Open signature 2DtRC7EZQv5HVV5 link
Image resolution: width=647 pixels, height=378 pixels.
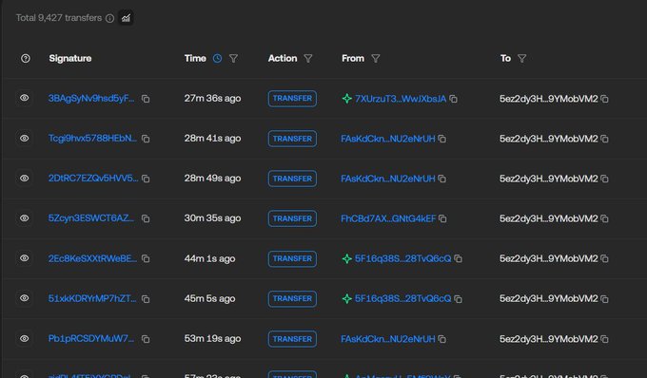click(93, 179)
